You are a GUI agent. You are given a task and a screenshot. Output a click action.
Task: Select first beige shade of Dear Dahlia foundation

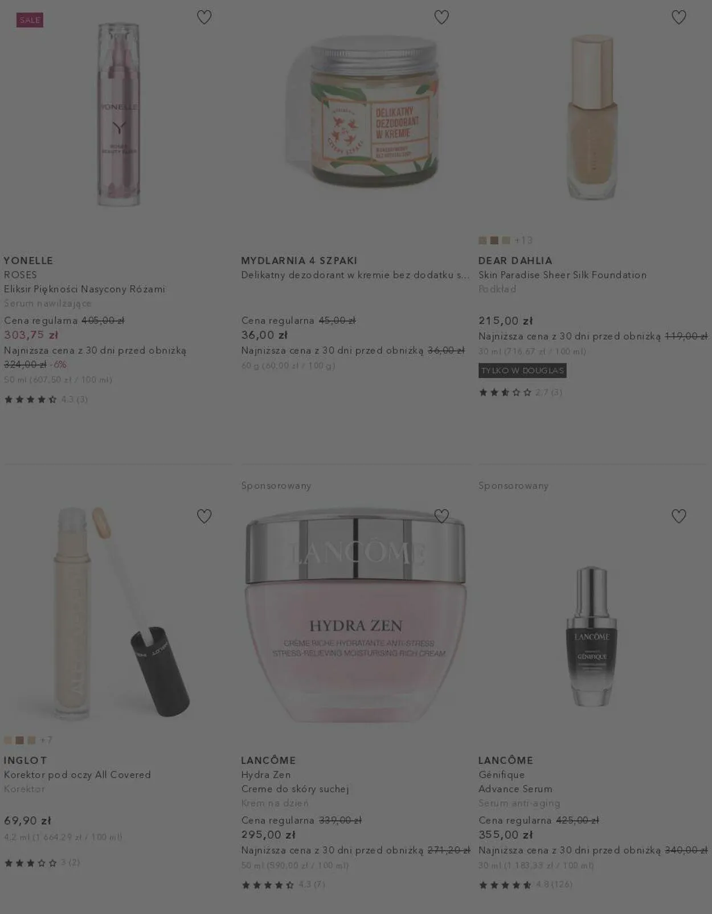482,240
